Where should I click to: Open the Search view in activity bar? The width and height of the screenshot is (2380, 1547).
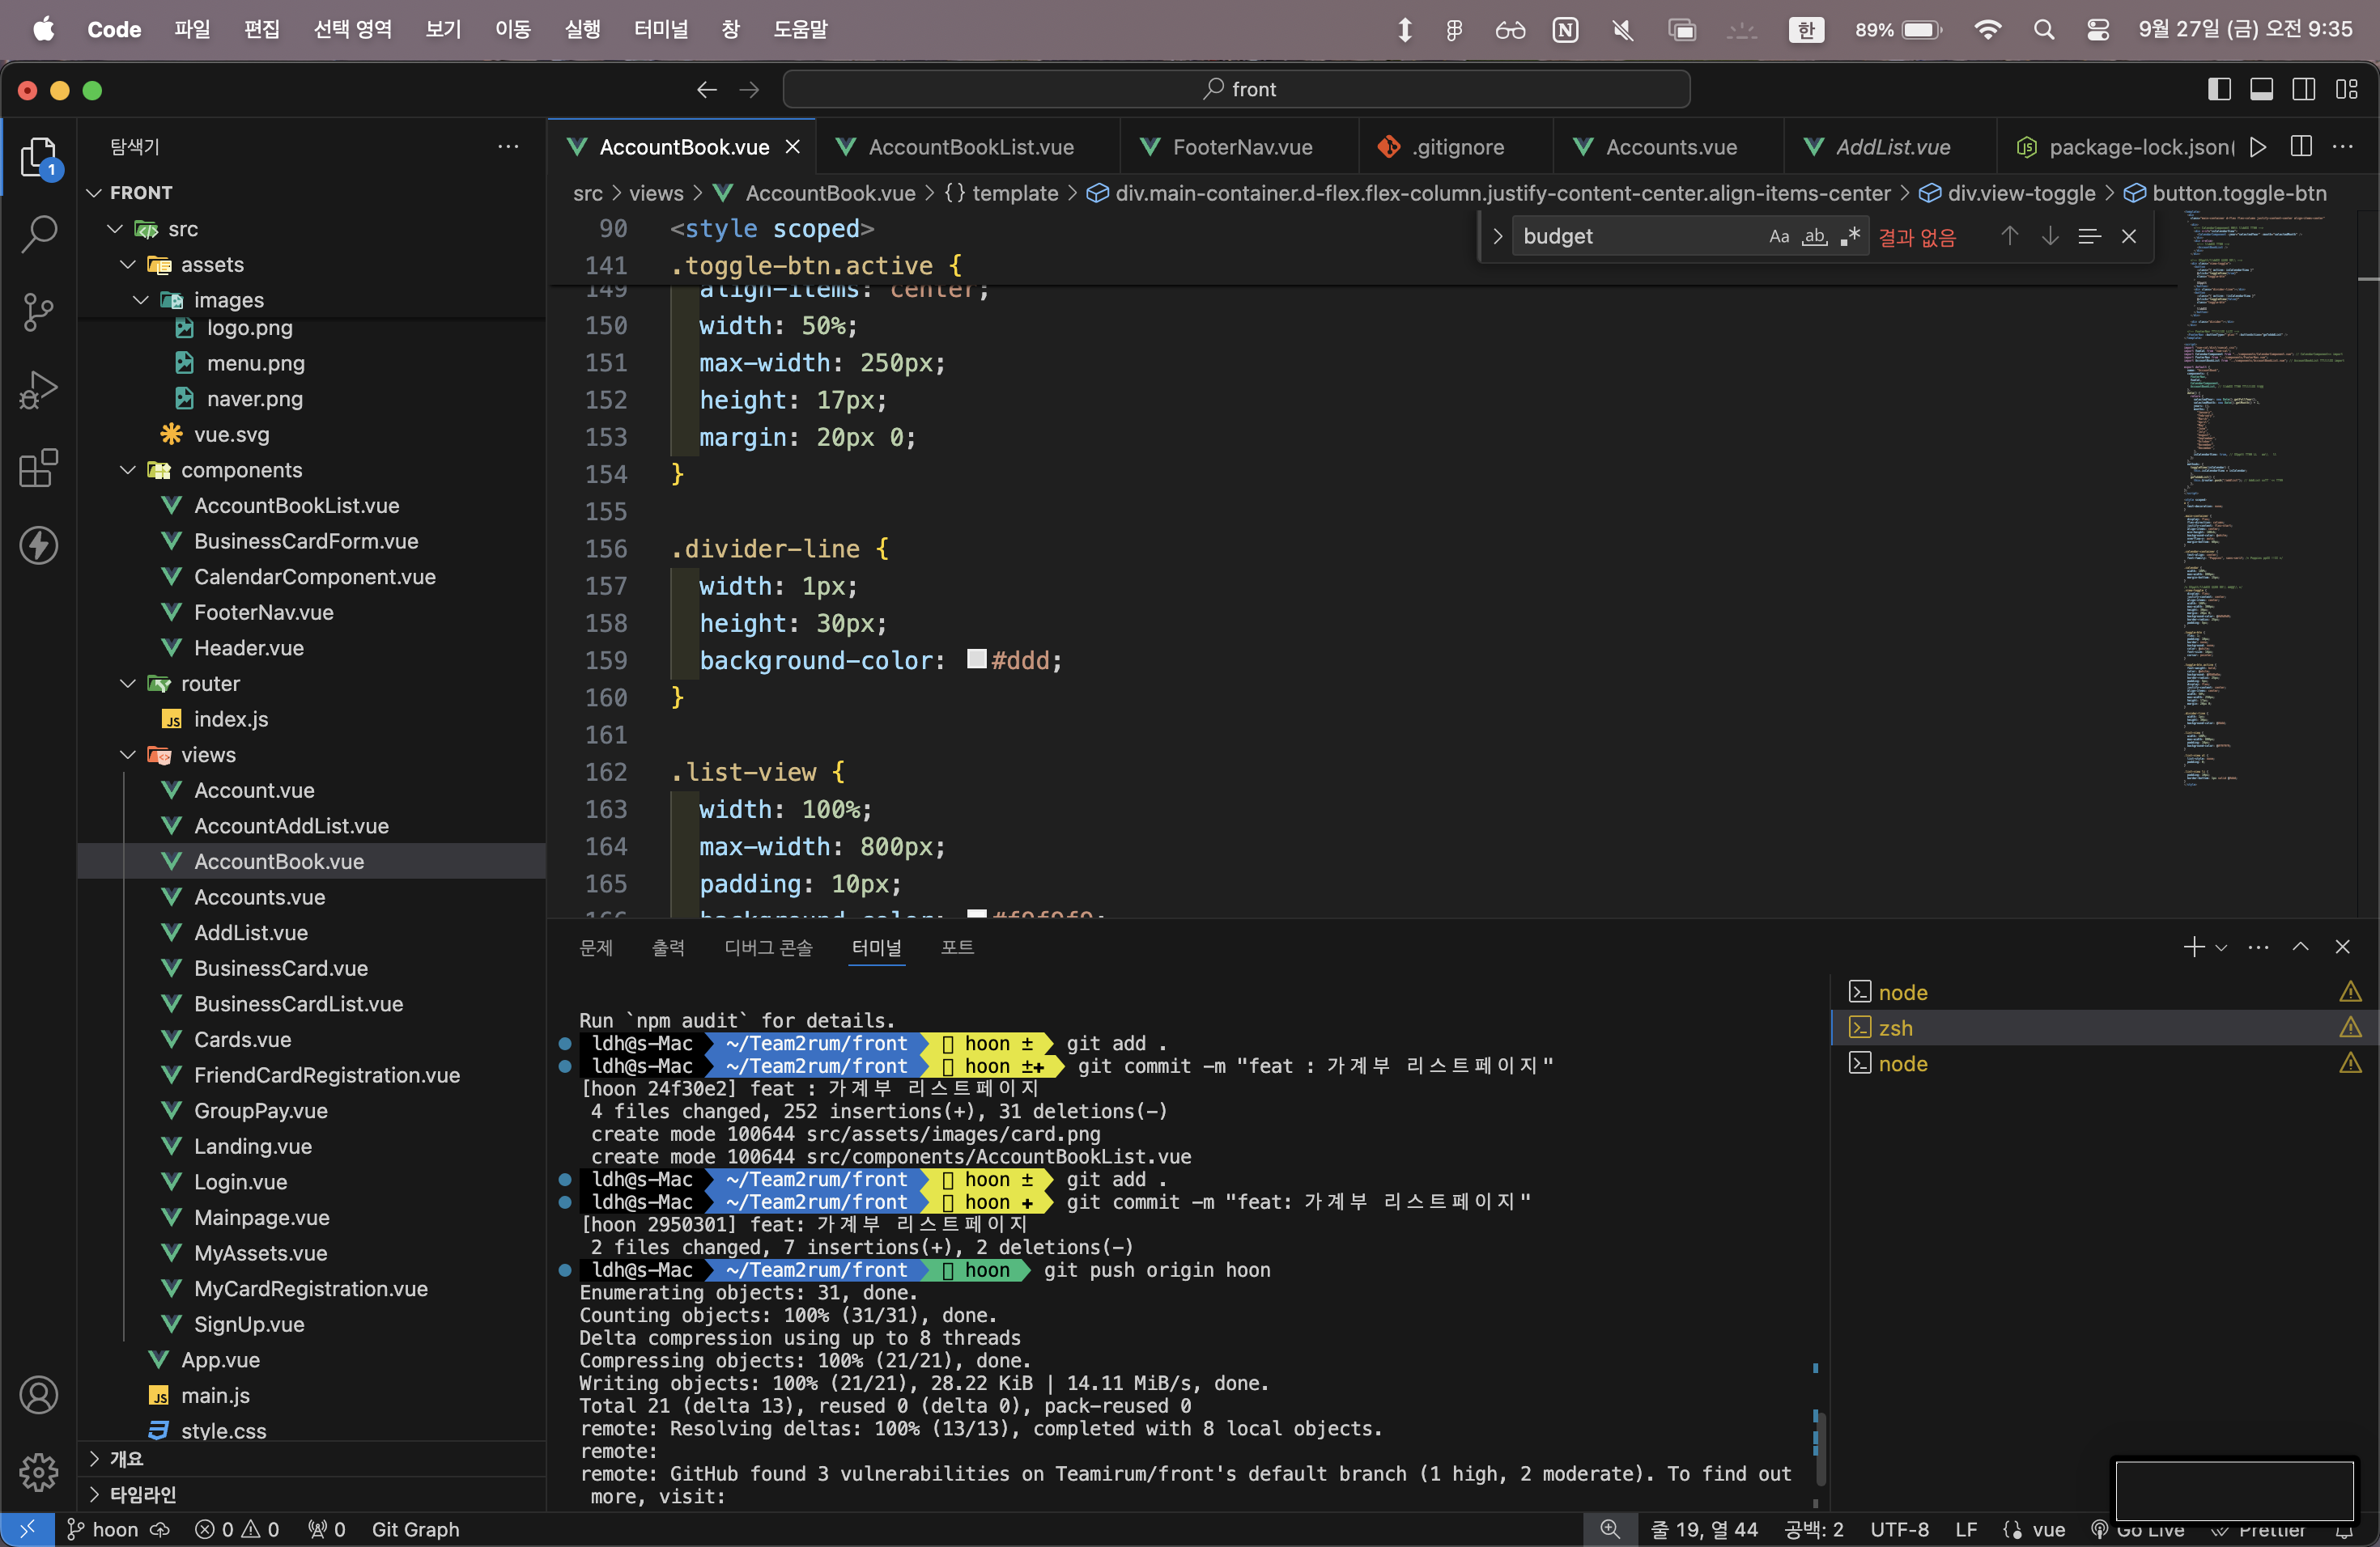pos(38,234)
